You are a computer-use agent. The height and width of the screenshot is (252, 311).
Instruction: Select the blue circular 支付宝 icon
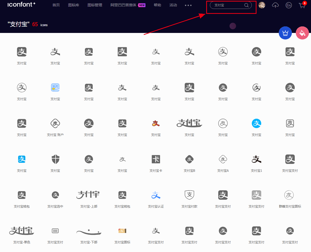256,123
